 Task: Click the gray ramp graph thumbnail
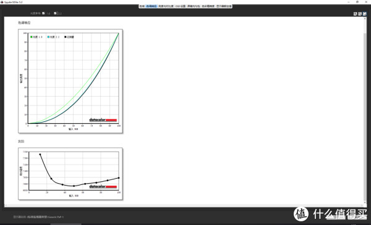coord(70,174)
